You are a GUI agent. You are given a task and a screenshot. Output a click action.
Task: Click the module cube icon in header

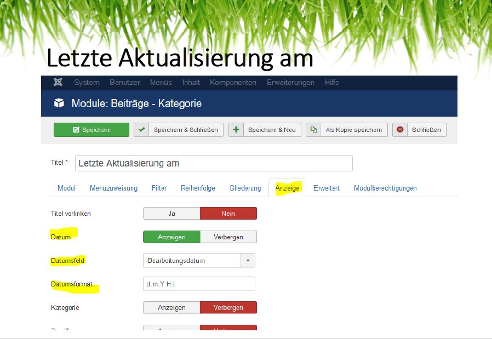tap(59, 104)
